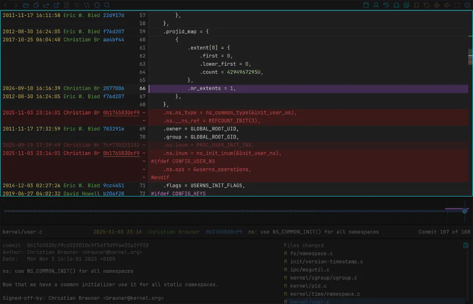Click 'Commit 107 of 108' counter
This screenshot has width=473, height=304.
(x=444, y=232)
